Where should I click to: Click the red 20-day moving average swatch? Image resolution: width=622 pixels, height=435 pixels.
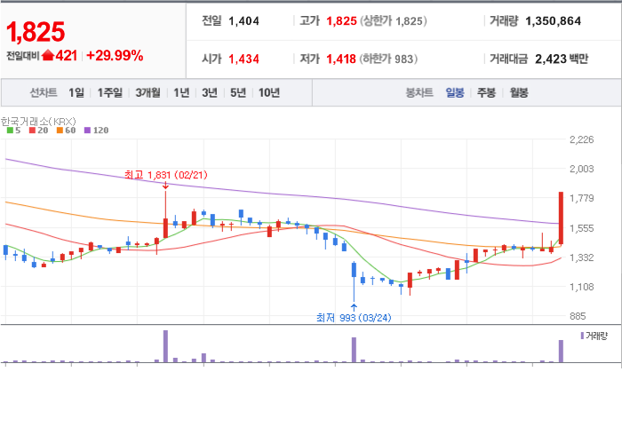tap(32, 130)
